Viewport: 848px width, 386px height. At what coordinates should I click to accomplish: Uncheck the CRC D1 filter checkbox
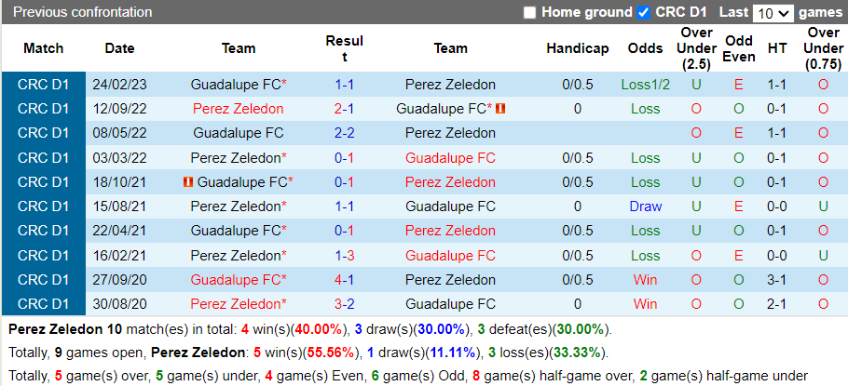(644, 13)
